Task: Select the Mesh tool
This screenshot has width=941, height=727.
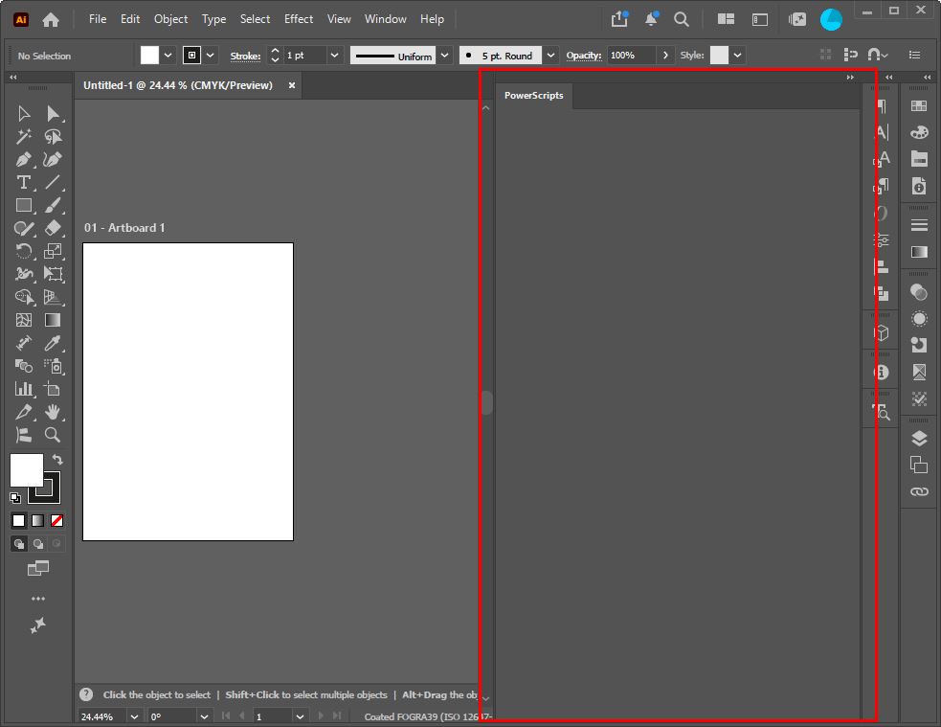Action: tap(24, 320)
